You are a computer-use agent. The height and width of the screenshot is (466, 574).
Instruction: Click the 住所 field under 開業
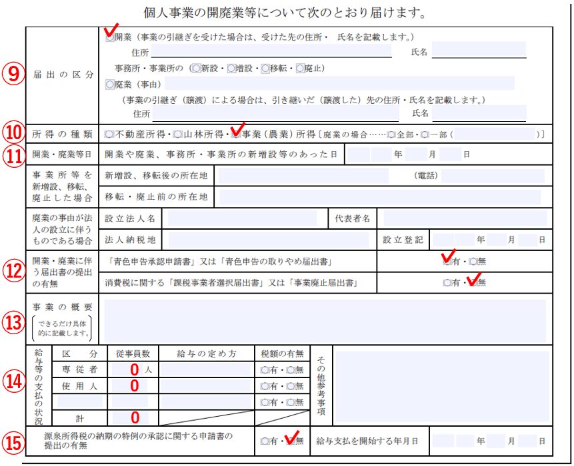tap(271, 51)
